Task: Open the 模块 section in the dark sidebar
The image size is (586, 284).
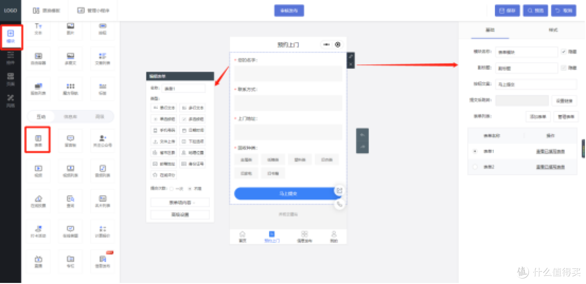Action: 10,37
